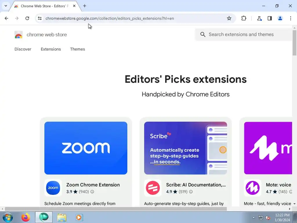Click 'Auto-generate step-by-step guides' description

click(x=184, y=204)
